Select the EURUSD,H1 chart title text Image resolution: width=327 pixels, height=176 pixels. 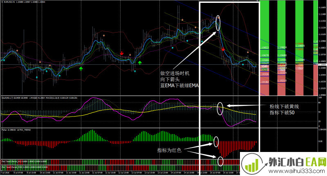click(24, 2)
